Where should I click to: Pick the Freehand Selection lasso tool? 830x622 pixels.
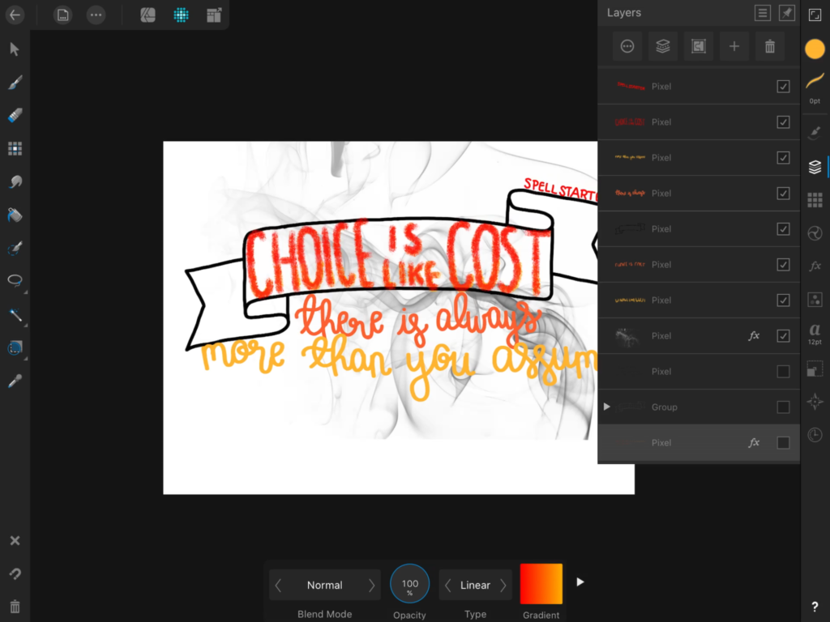15,280
